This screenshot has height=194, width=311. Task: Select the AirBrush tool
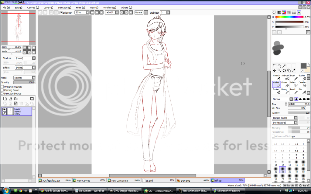coord(285,77)
